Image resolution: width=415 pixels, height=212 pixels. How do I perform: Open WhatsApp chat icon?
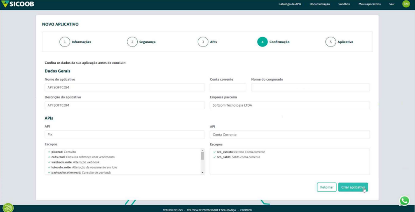pos(404,200)
